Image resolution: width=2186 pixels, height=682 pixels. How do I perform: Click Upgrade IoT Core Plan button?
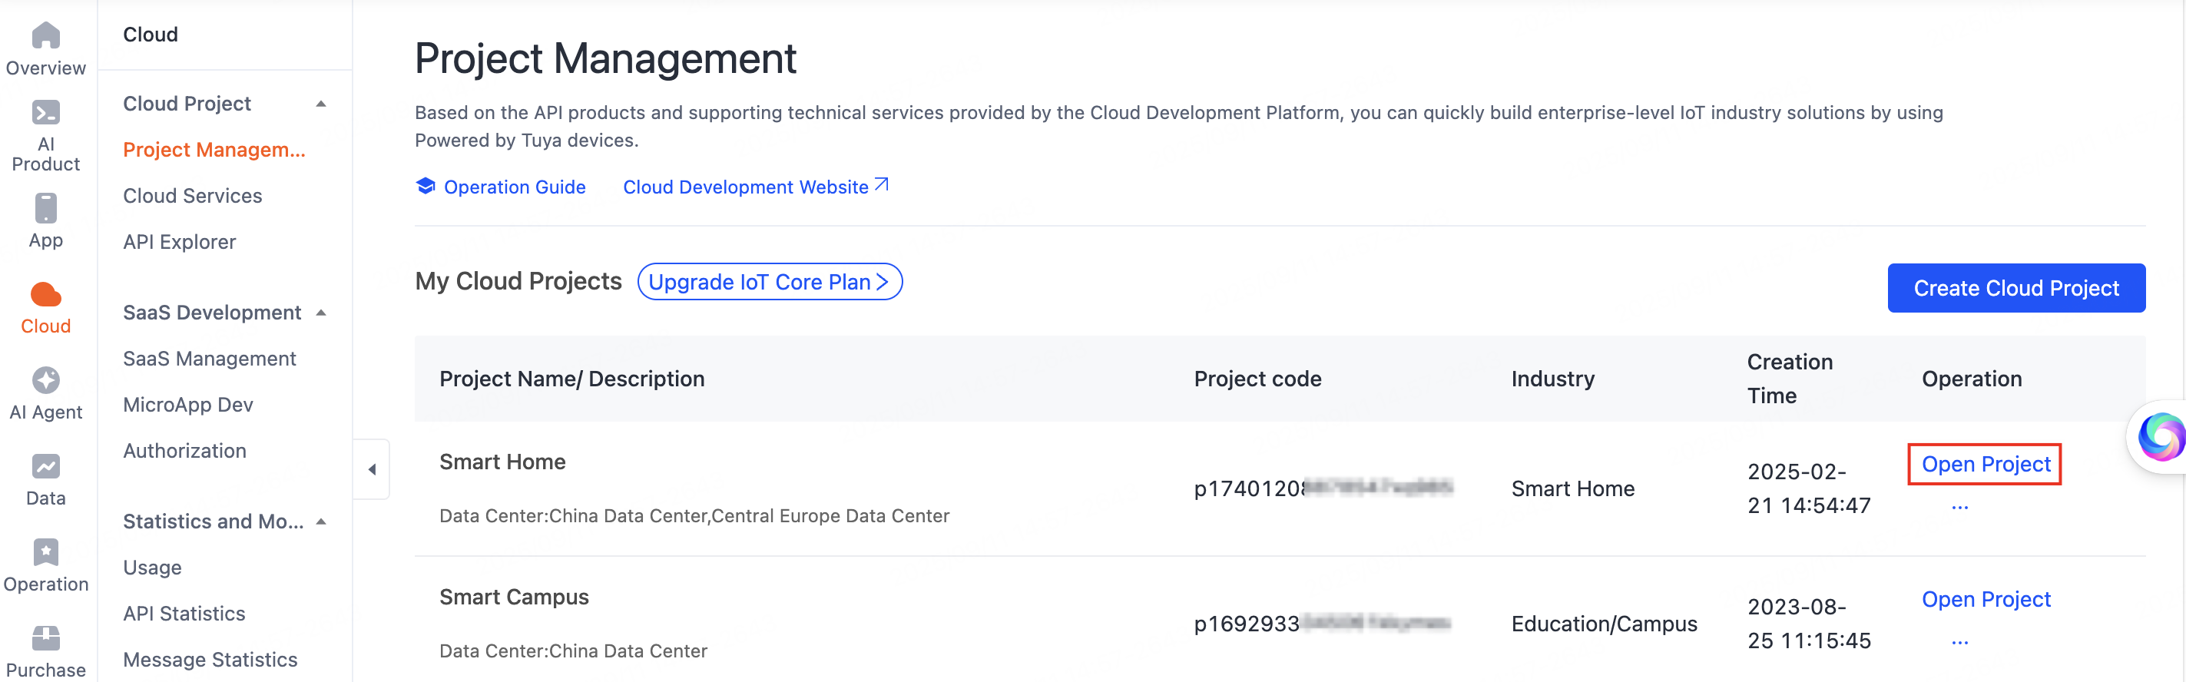click(770, 282)
